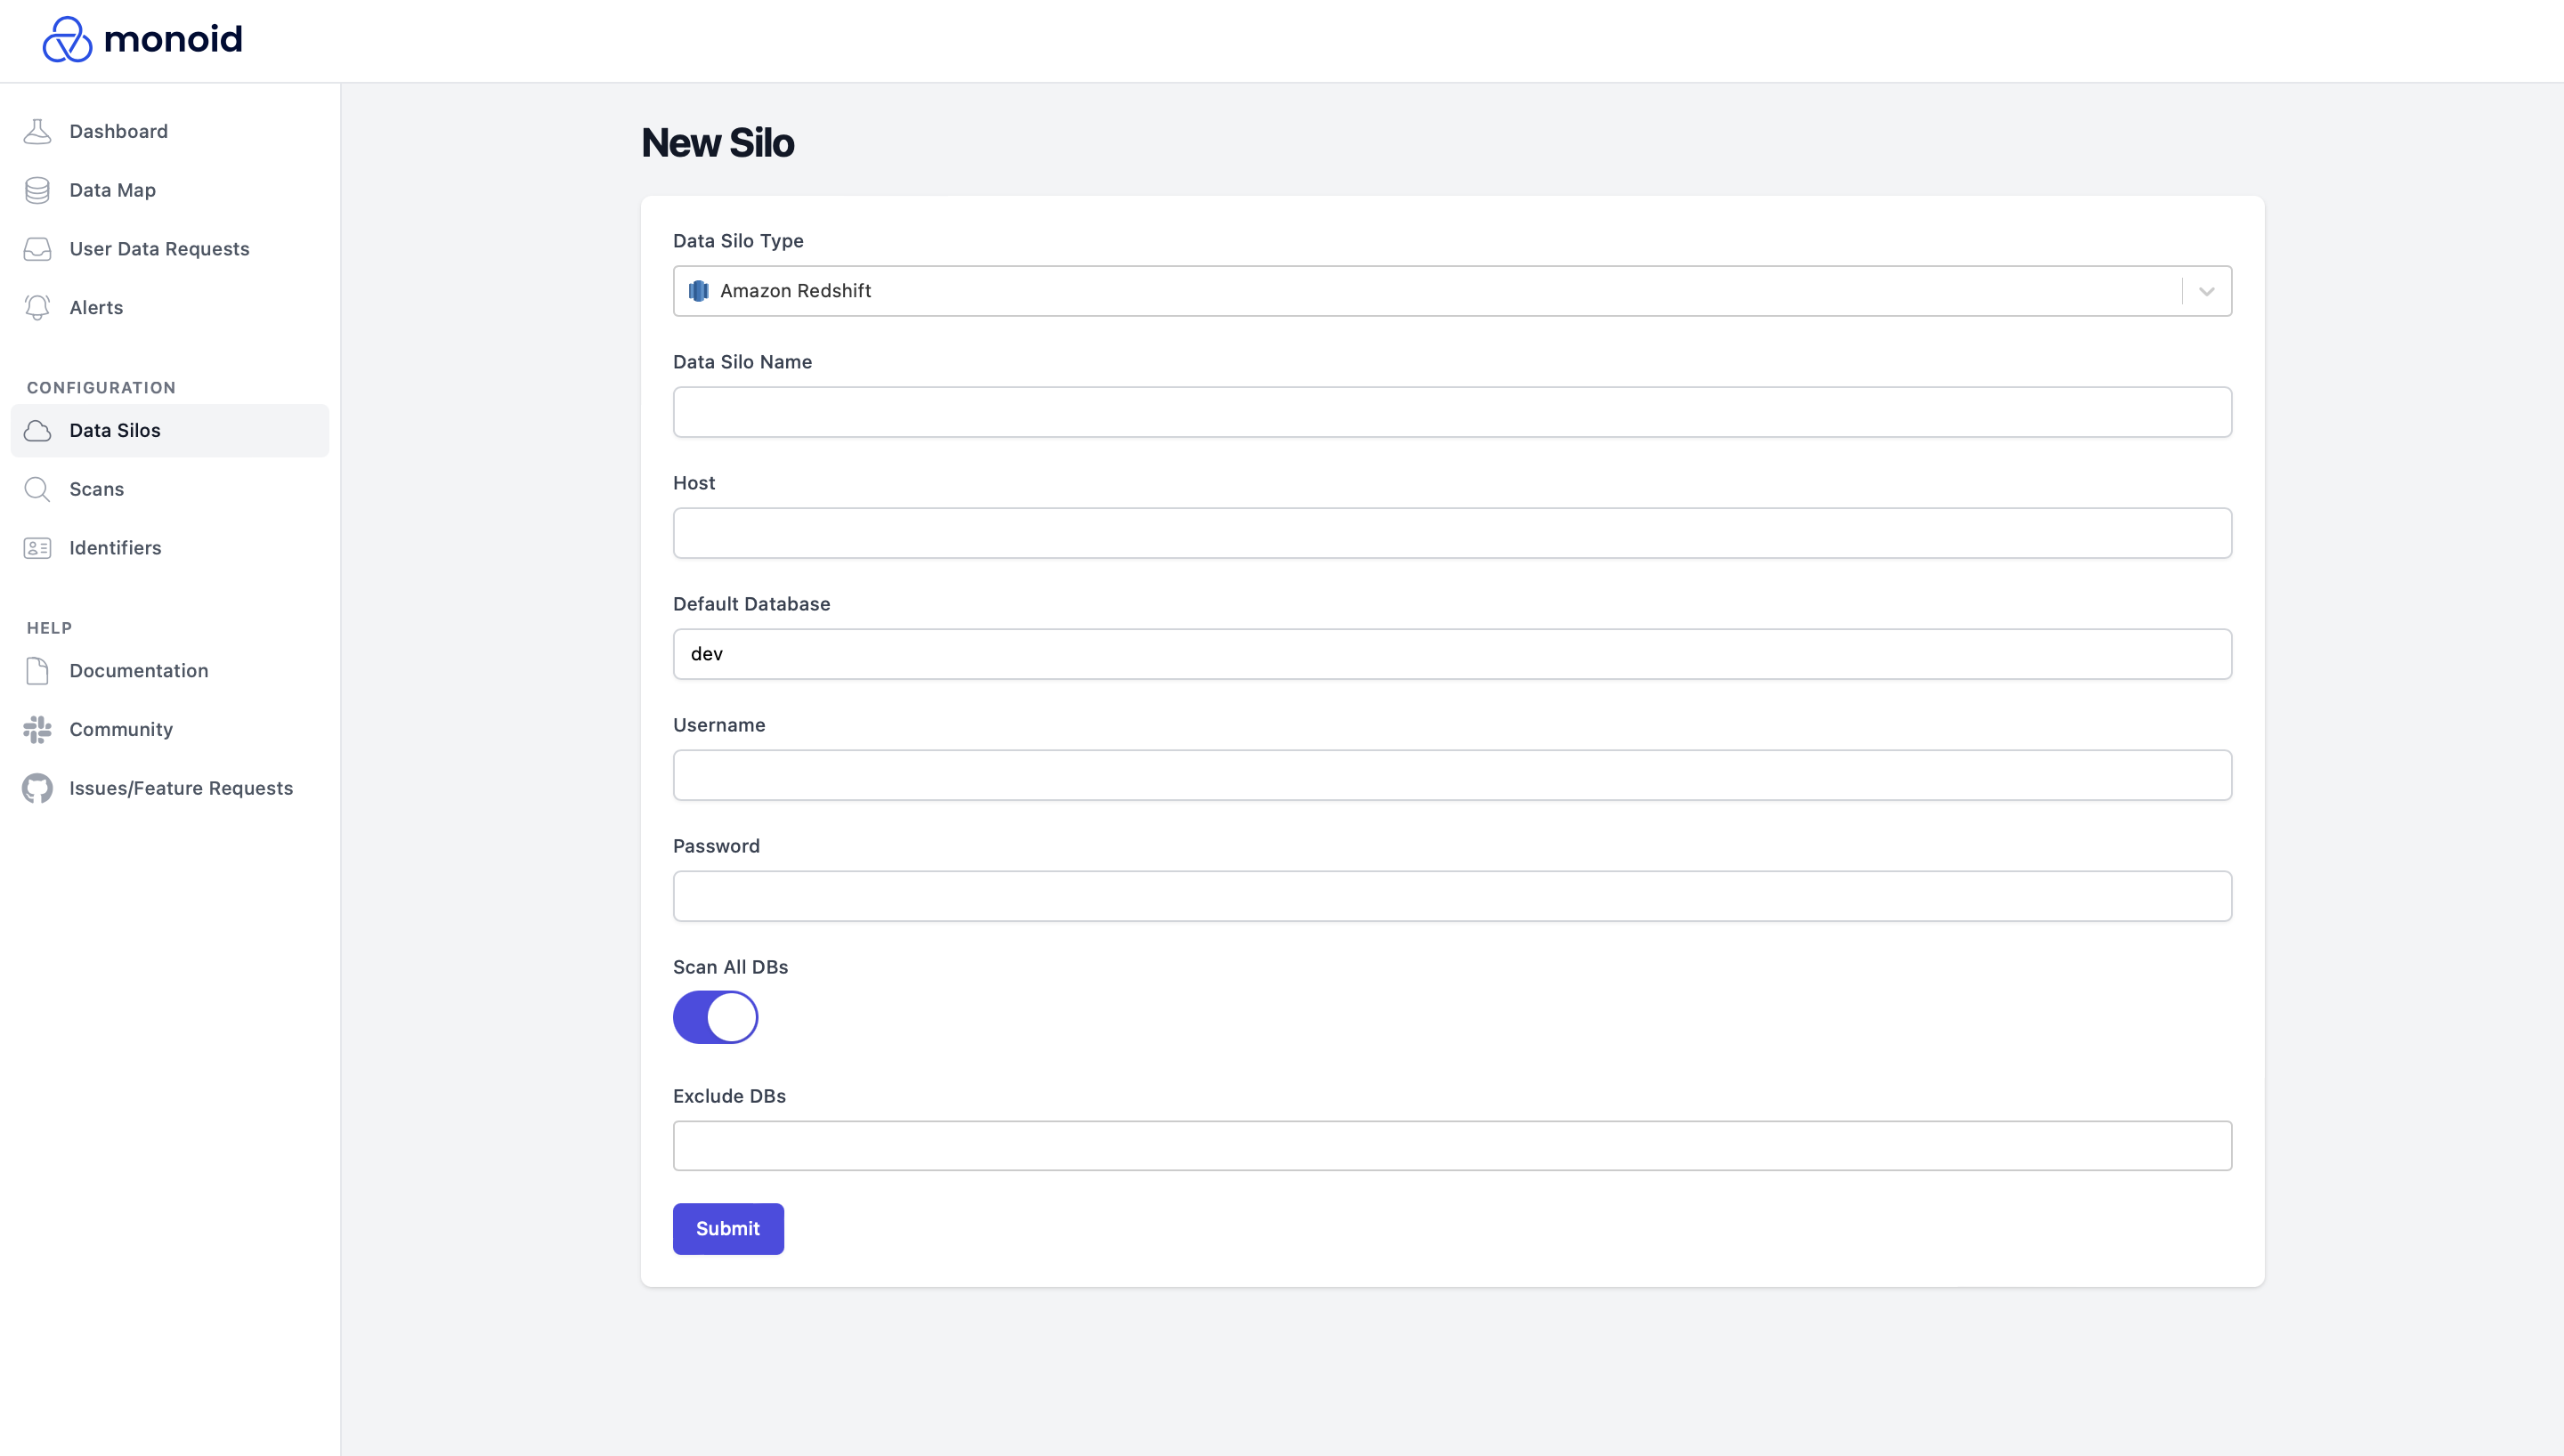Click the Data Silos cloud icon

(x=37, y=430)
